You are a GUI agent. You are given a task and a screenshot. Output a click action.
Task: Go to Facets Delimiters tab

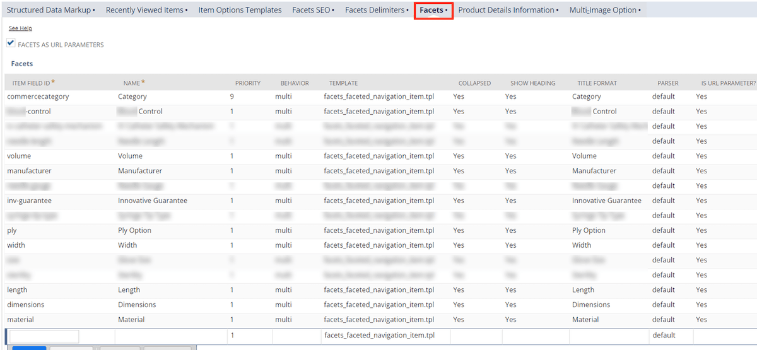pyautogui.click(x=377, y=10)
